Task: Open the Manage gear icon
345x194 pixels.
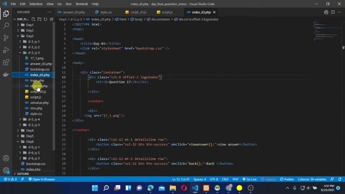Action: tap(6, 170)
